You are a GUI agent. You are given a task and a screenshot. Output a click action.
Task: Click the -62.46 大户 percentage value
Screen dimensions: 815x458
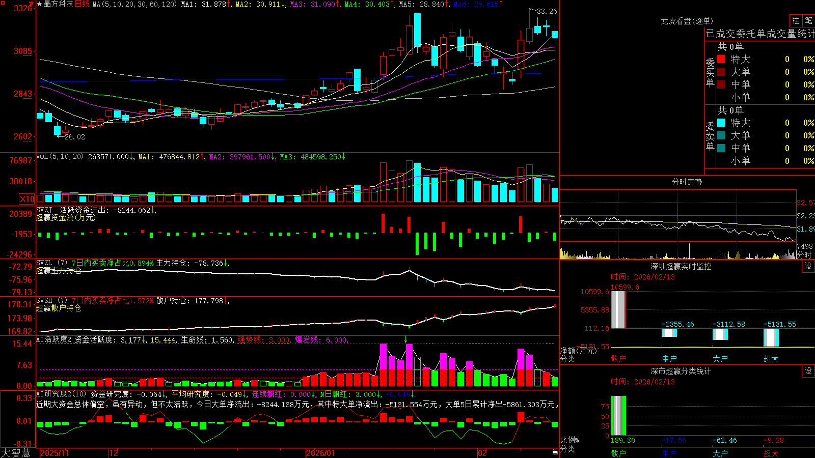pyautogui.click(x=724, y=440)
